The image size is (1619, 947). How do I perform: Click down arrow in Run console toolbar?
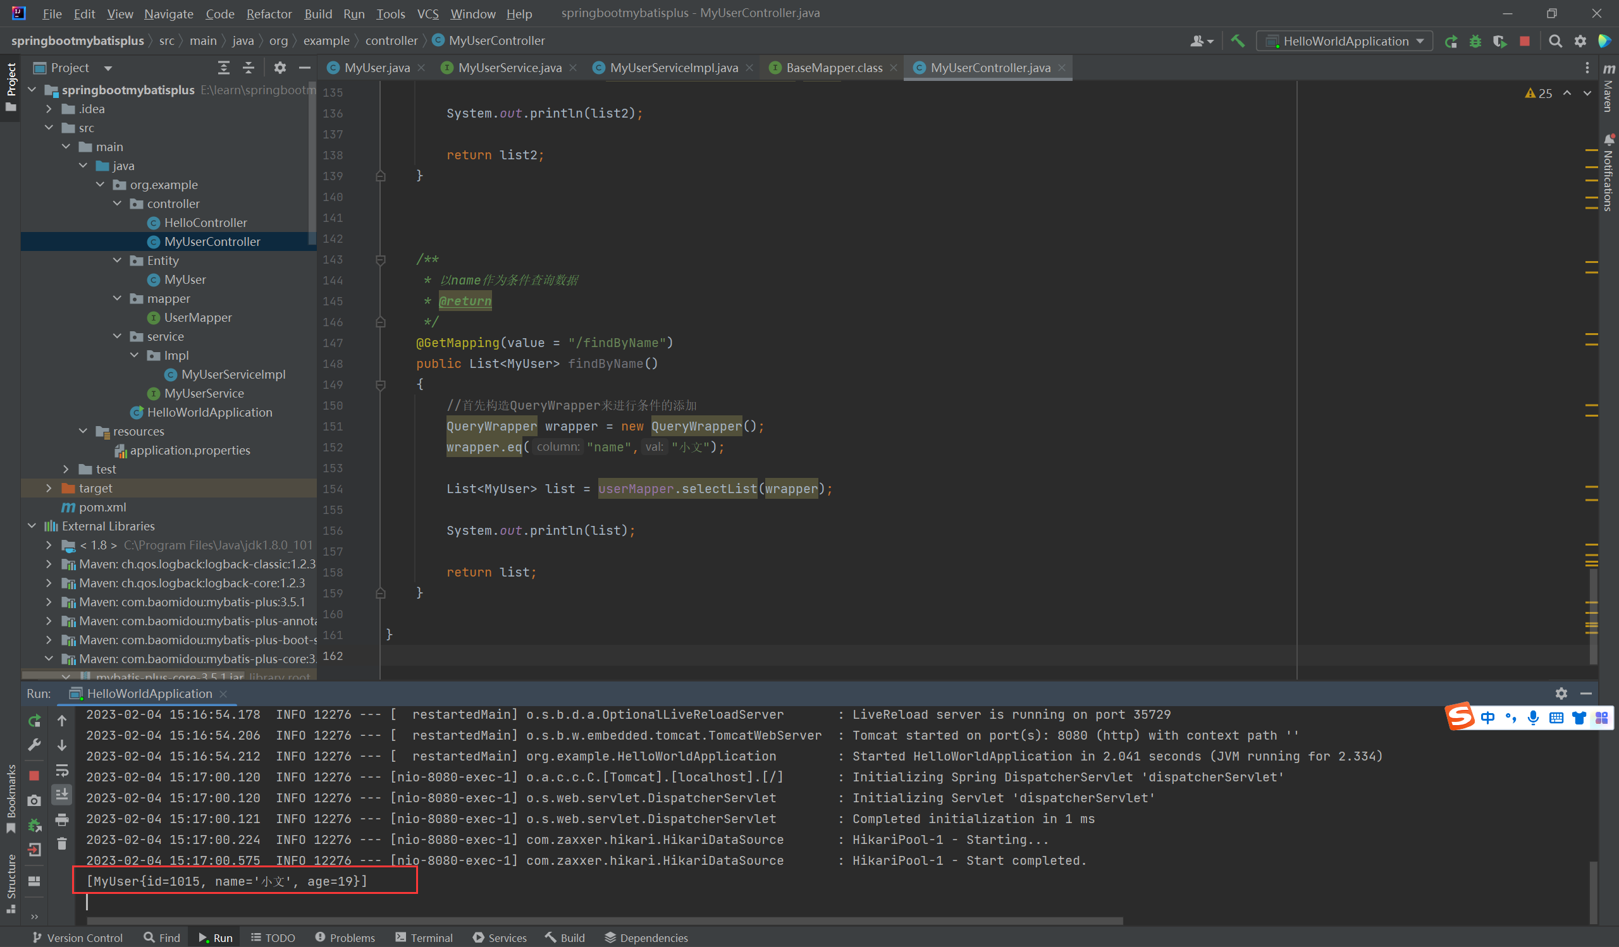(x=62, y=745)
